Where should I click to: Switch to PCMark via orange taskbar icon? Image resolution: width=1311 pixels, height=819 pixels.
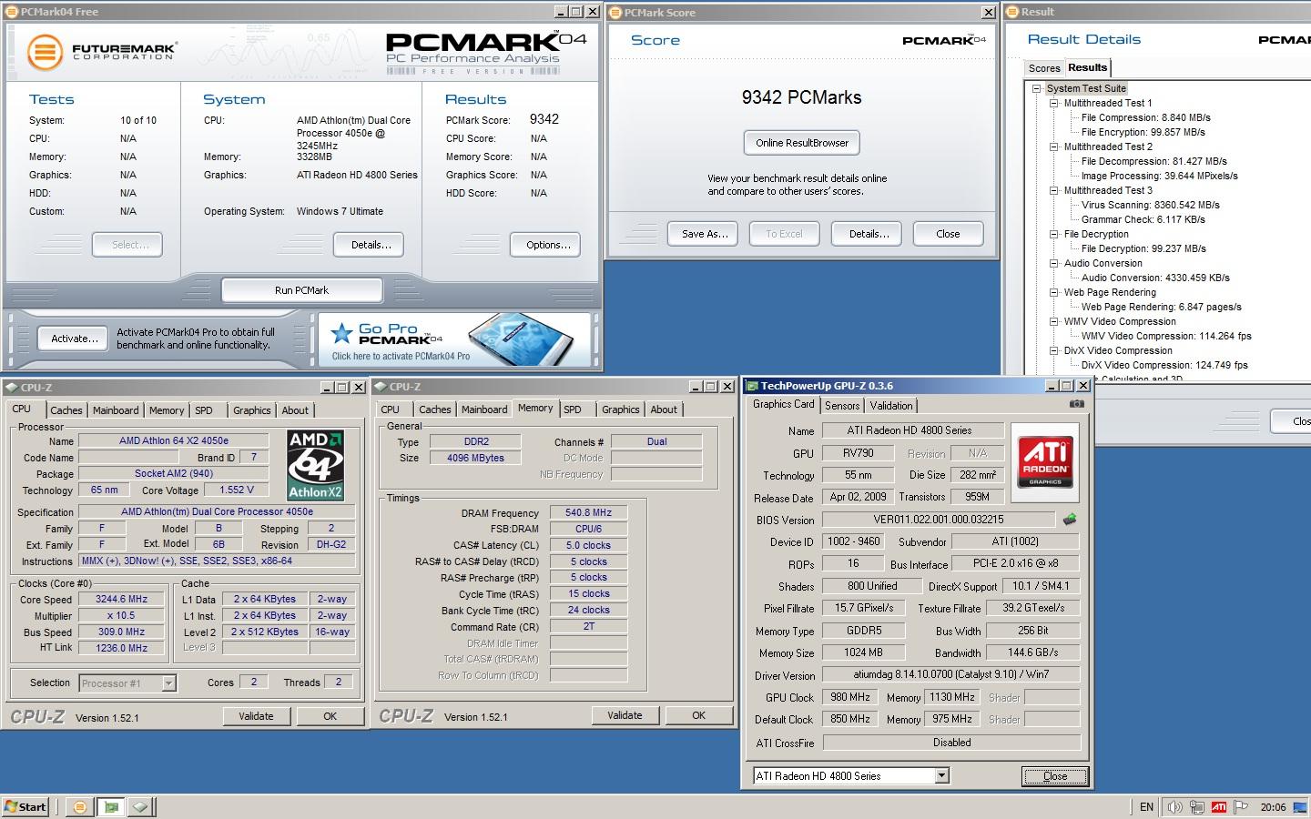point(80,806)
